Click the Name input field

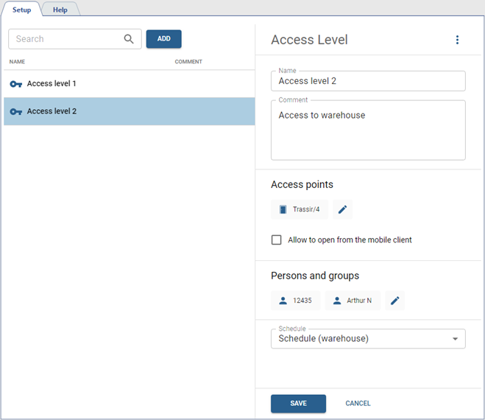coord(368,81)
